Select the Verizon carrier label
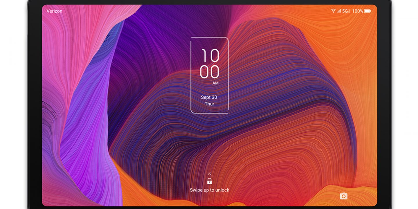Image resolution: width=418 pixels, height=209 pixels. coord(55,11)
